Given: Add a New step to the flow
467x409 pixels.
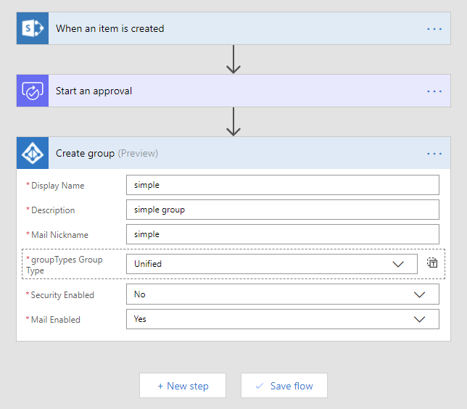Looking at the screenshot, I should point(183,386).
